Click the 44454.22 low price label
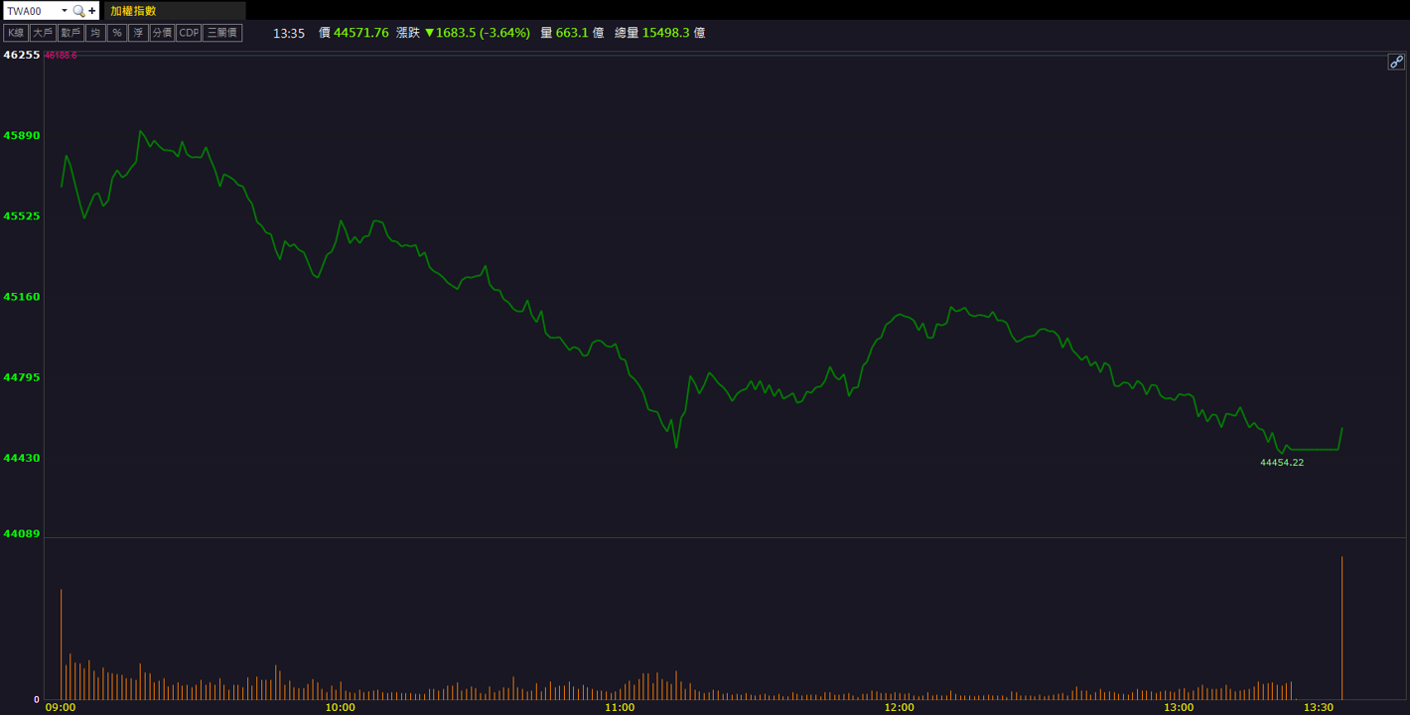 tap(1282, 463)
